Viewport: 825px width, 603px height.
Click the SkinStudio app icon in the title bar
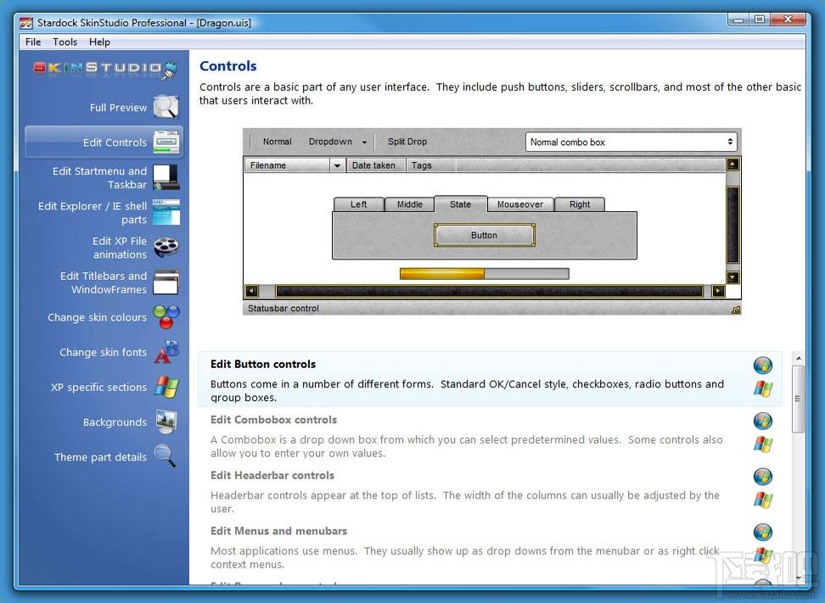(x=25, y=23)
